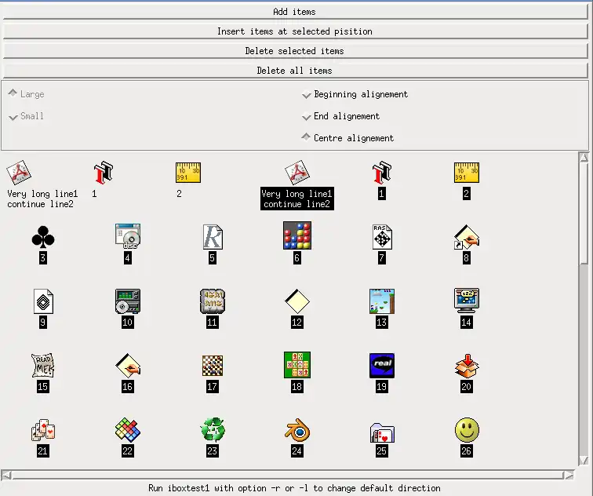
Task: Click the smiley face icon labeled 26
Action: pos(466,430)
